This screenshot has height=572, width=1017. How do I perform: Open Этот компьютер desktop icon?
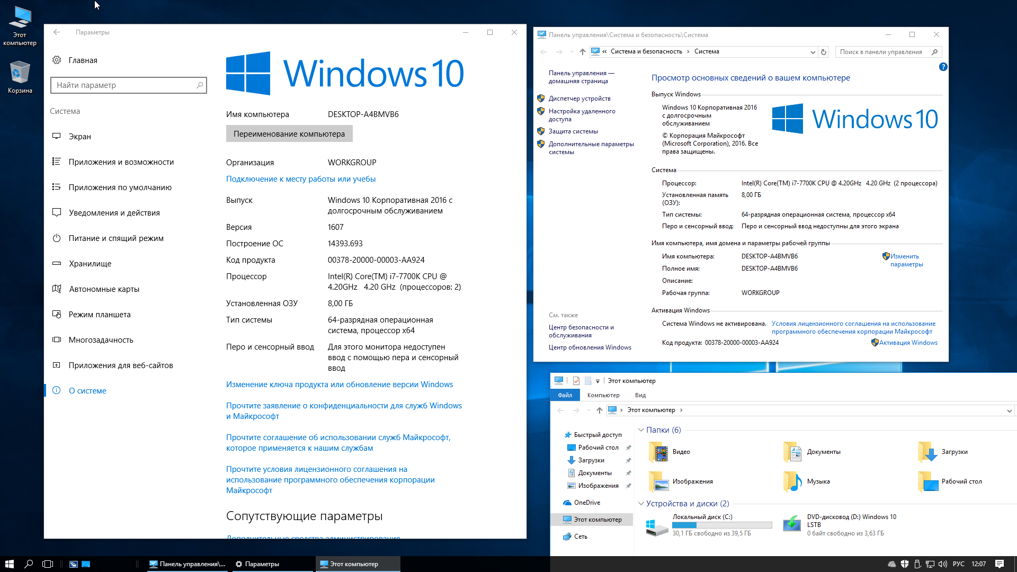point(20,25)
